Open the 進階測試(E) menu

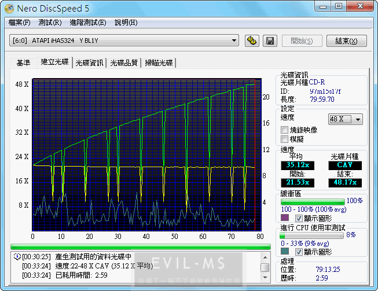(88, 23)
